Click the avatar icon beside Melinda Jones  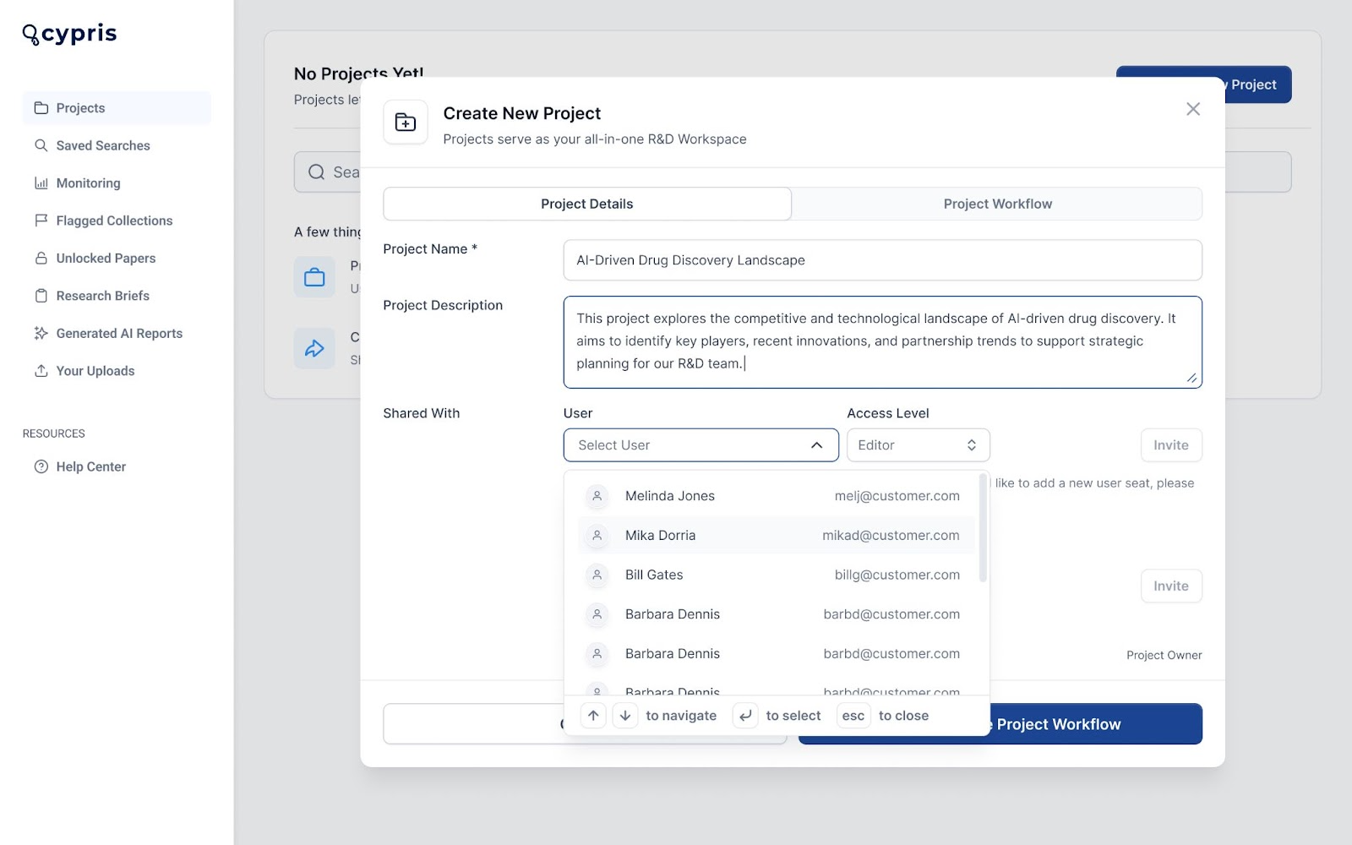[597, 496]
